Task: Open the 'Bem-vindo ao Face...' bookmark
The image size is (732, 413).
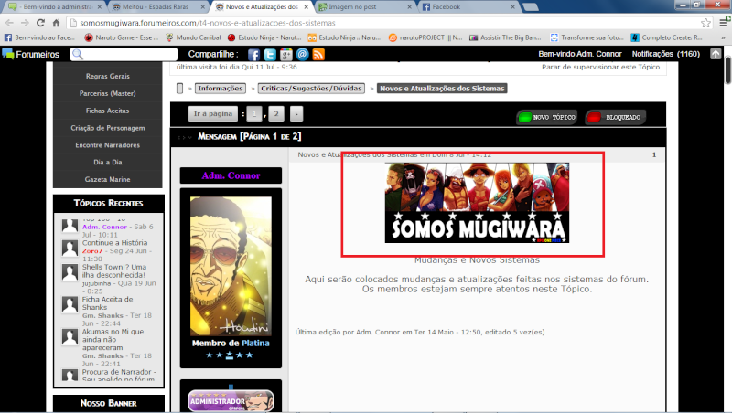Action: (39, 37)
